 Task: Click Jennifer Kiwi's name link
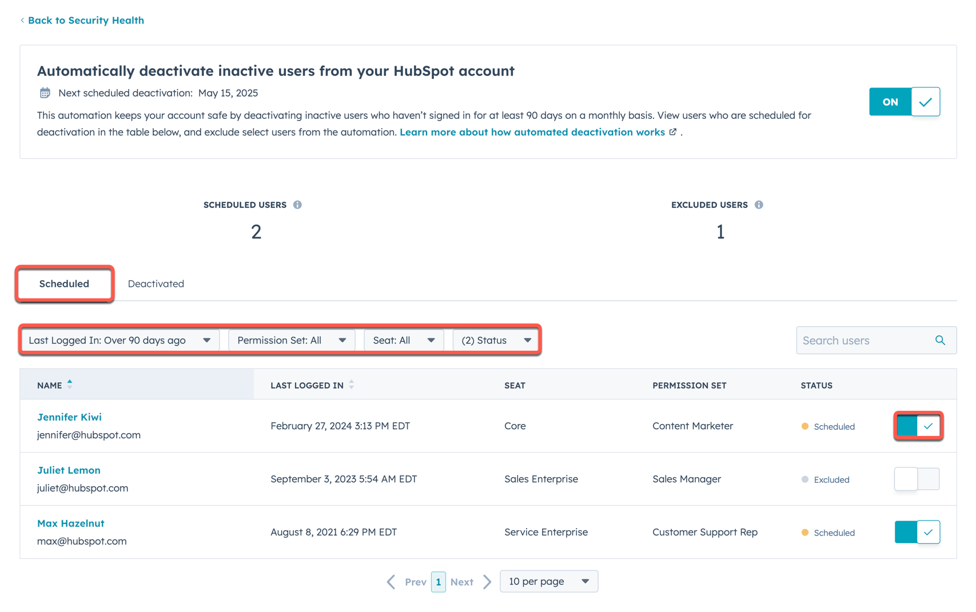(x=69, y=417)
